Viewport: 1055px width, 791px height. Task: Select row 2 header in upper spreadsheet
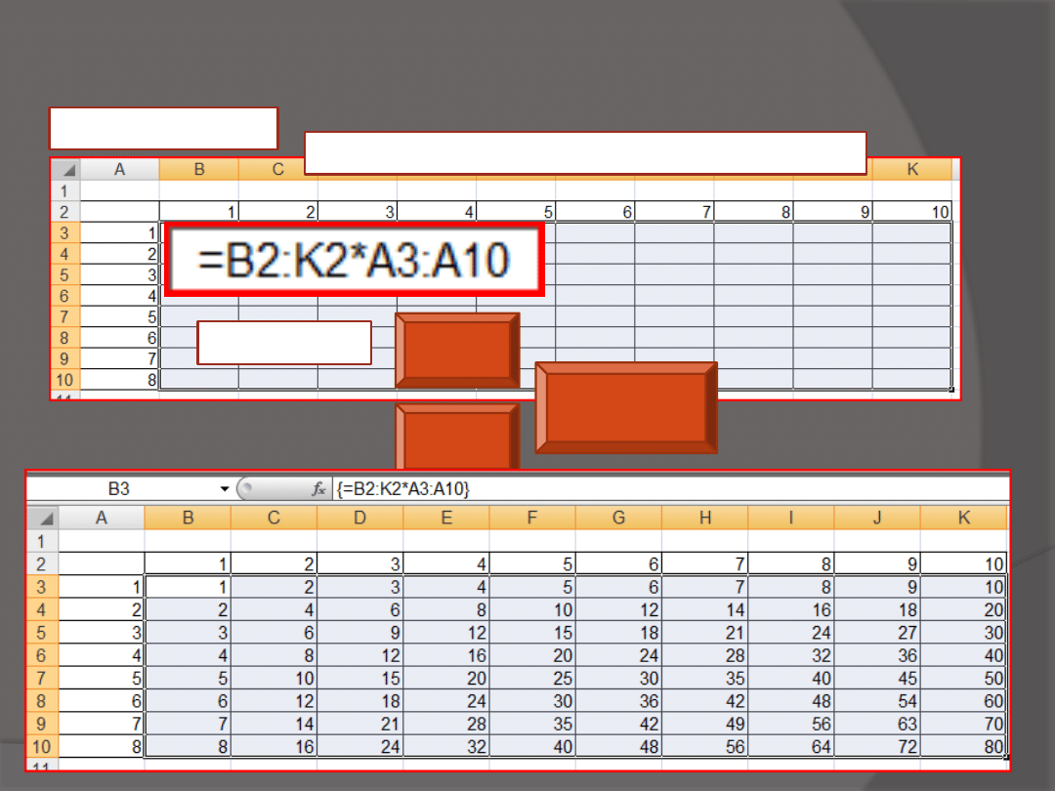pyautogui.click(x=65, y=212)
